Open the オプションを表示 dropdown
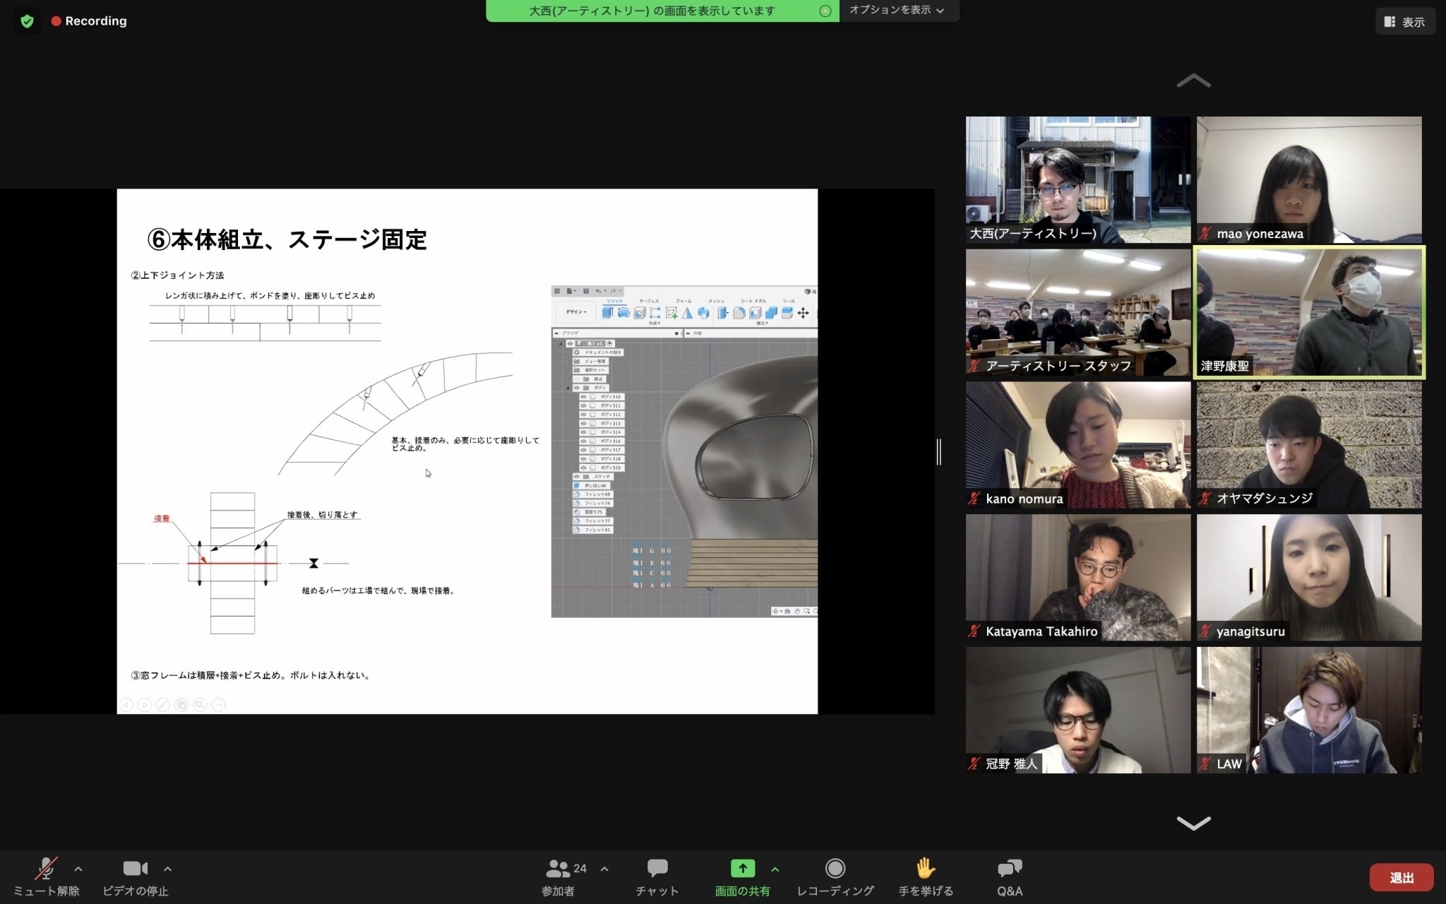1446x904 pixels. click(x=897, y=11)
